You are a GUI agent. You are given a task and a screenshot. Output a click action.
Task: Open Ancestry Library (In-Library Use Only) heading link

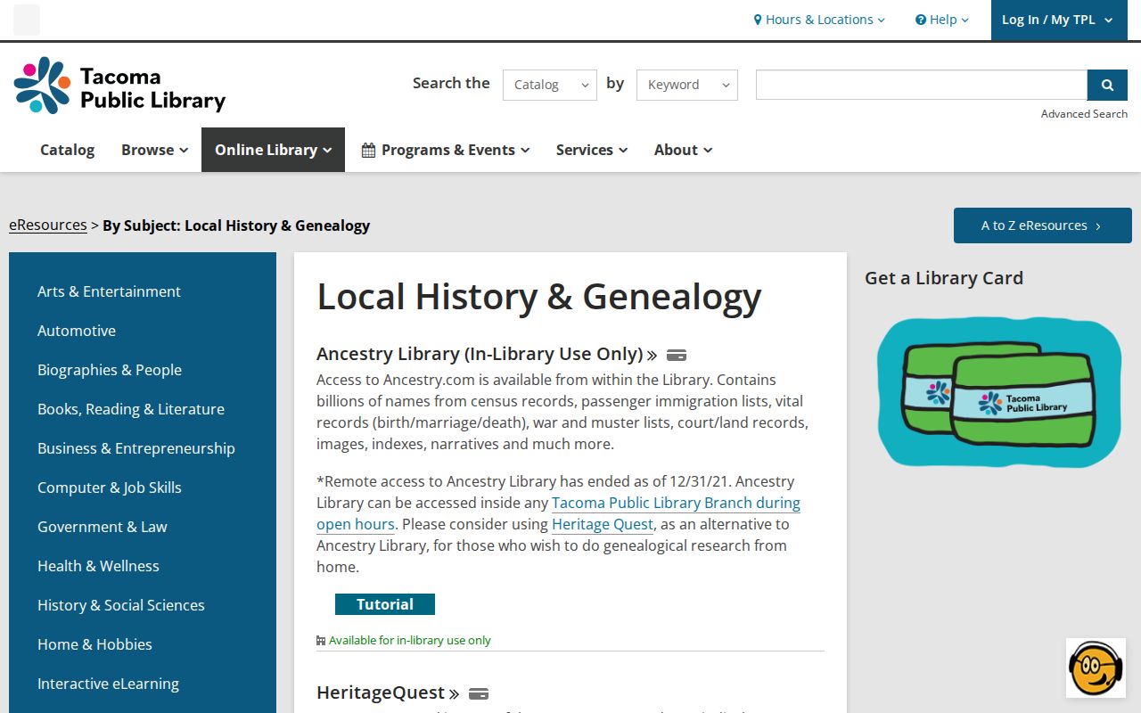pos(487,354)
